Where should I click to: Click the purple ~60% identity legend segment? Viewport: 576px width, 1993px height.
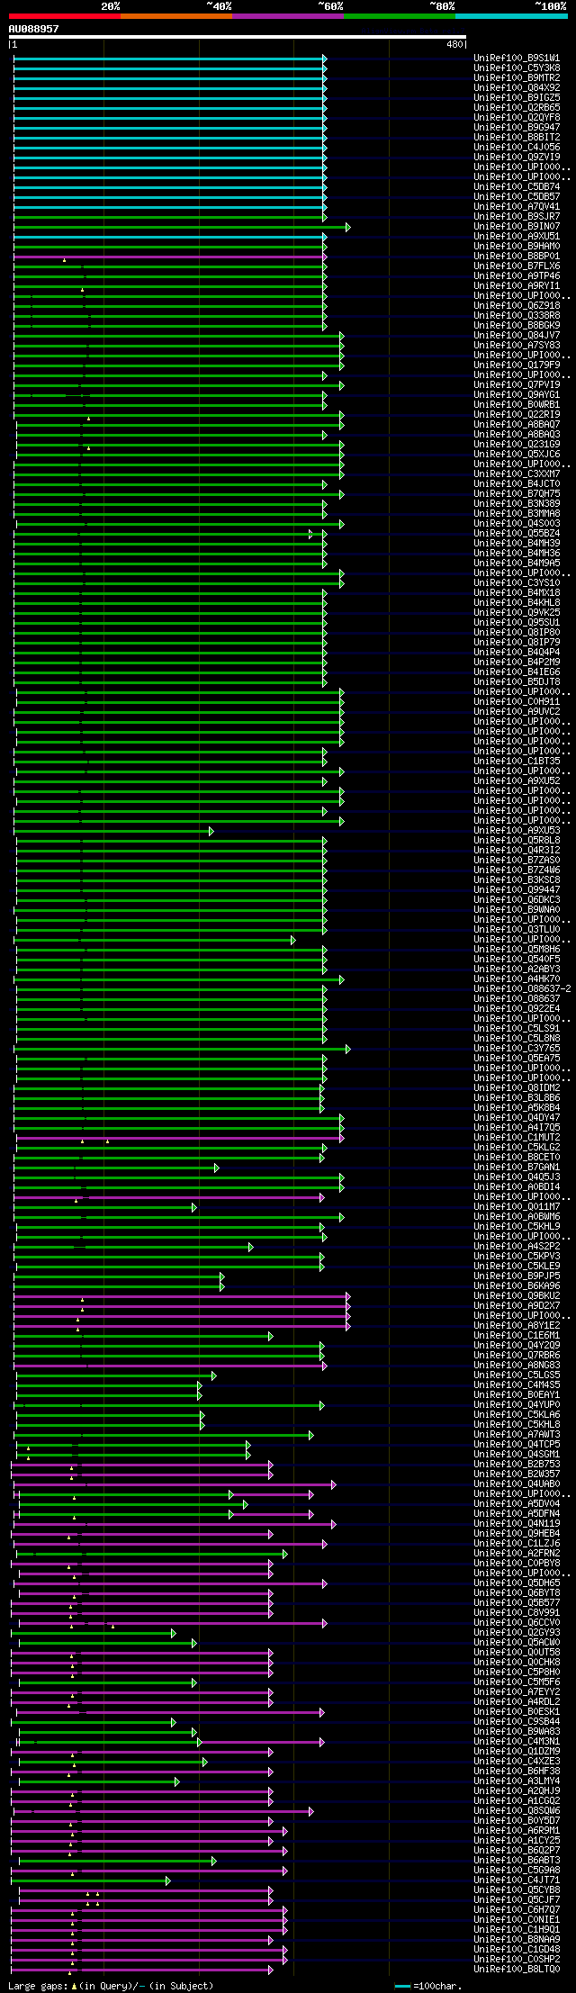point(288,15)
